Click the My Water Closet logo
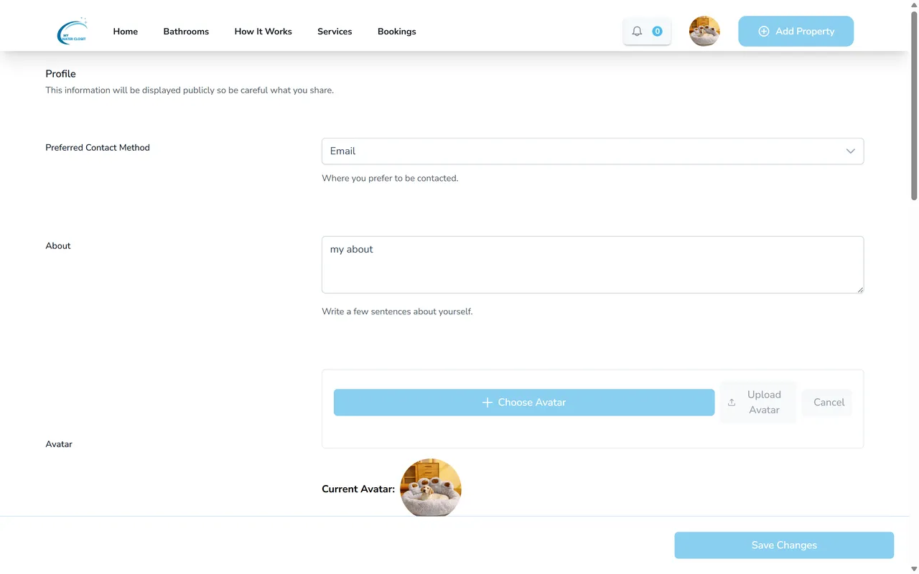Viewport: 919px width, 574px height. click(x=72, y=31)
